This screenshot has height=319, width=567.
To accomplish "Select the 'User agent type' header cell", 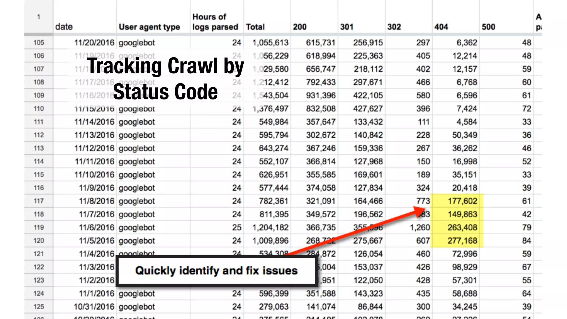I will [x=153, y=17].
